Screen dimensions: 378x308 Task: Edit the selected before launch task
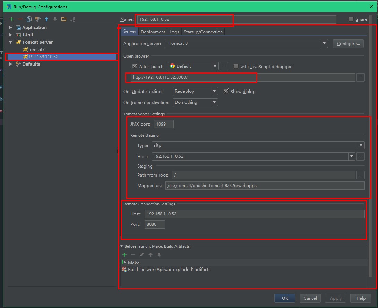[x=142, y=255]
